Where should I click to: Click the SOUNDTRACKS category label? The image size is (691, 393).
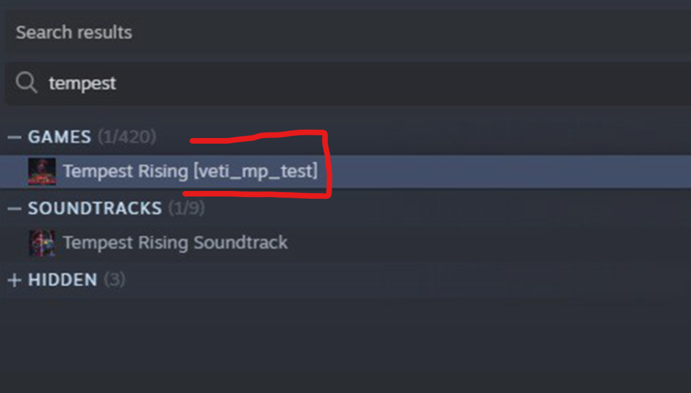(95, 208)
